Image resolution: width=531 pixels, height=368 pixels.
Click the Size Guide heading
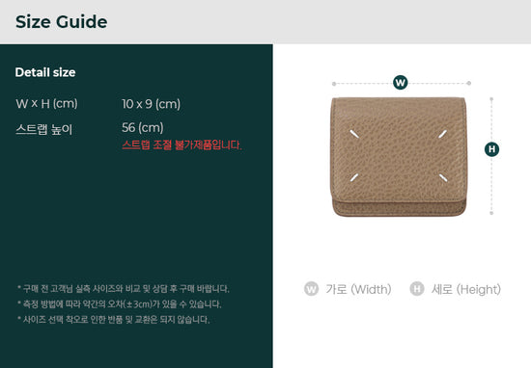tap(61, 22)
